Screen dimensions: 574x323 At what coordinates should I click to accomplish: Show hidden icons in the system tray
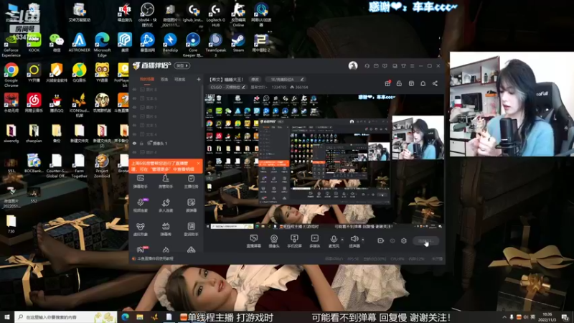coord(504,317)
